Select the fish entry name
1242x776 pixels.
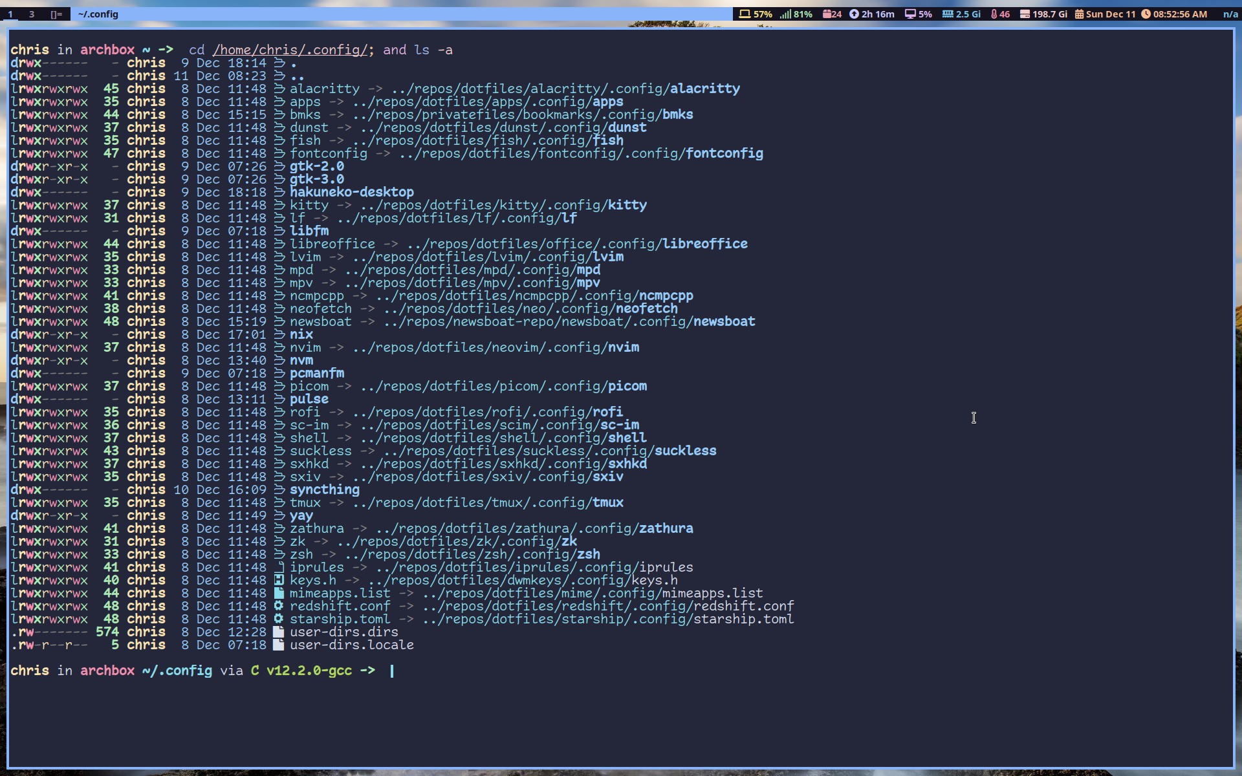pyautogui.click(x=305, y=140)
